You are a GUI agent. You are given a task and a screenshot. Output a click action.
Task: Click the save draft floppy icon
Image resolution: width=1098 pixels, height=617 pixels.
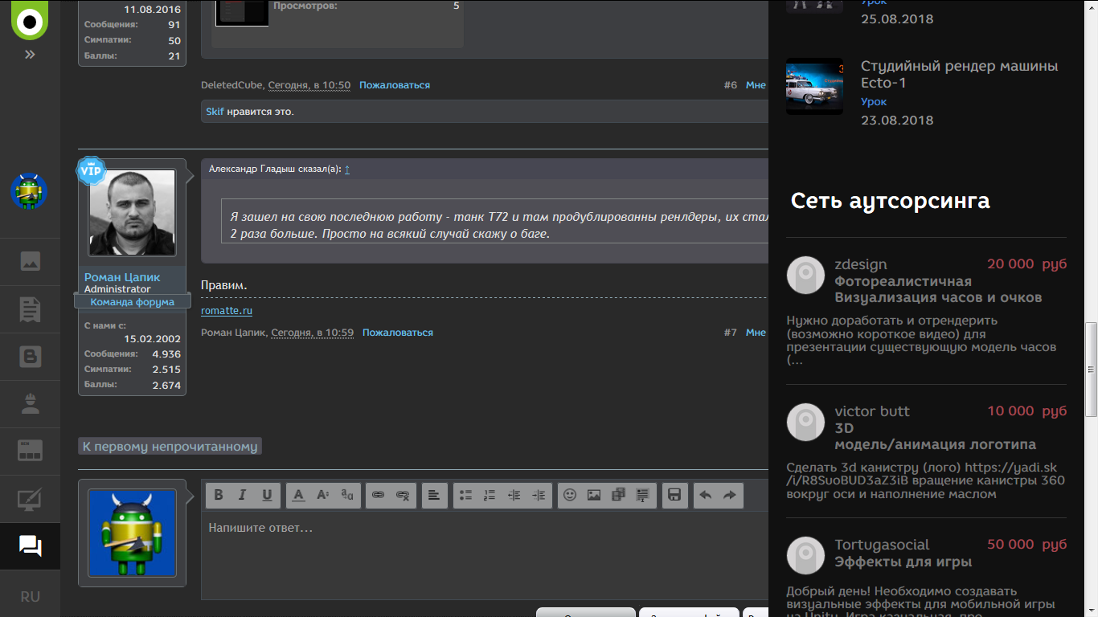(674, 496)
